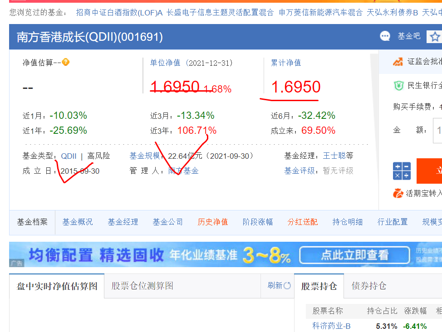Viewport: 442px width, 332px height.
Task: Click the star favorite icon in header
Action: point(435,37)
